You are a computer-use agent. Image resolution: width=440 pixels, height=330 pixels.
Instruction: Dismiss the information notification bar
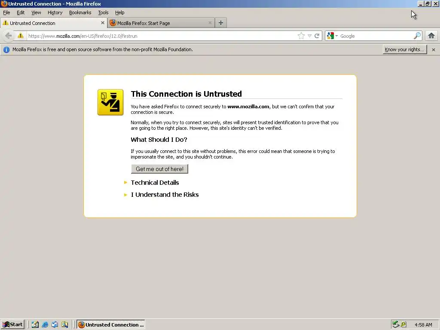434,50
